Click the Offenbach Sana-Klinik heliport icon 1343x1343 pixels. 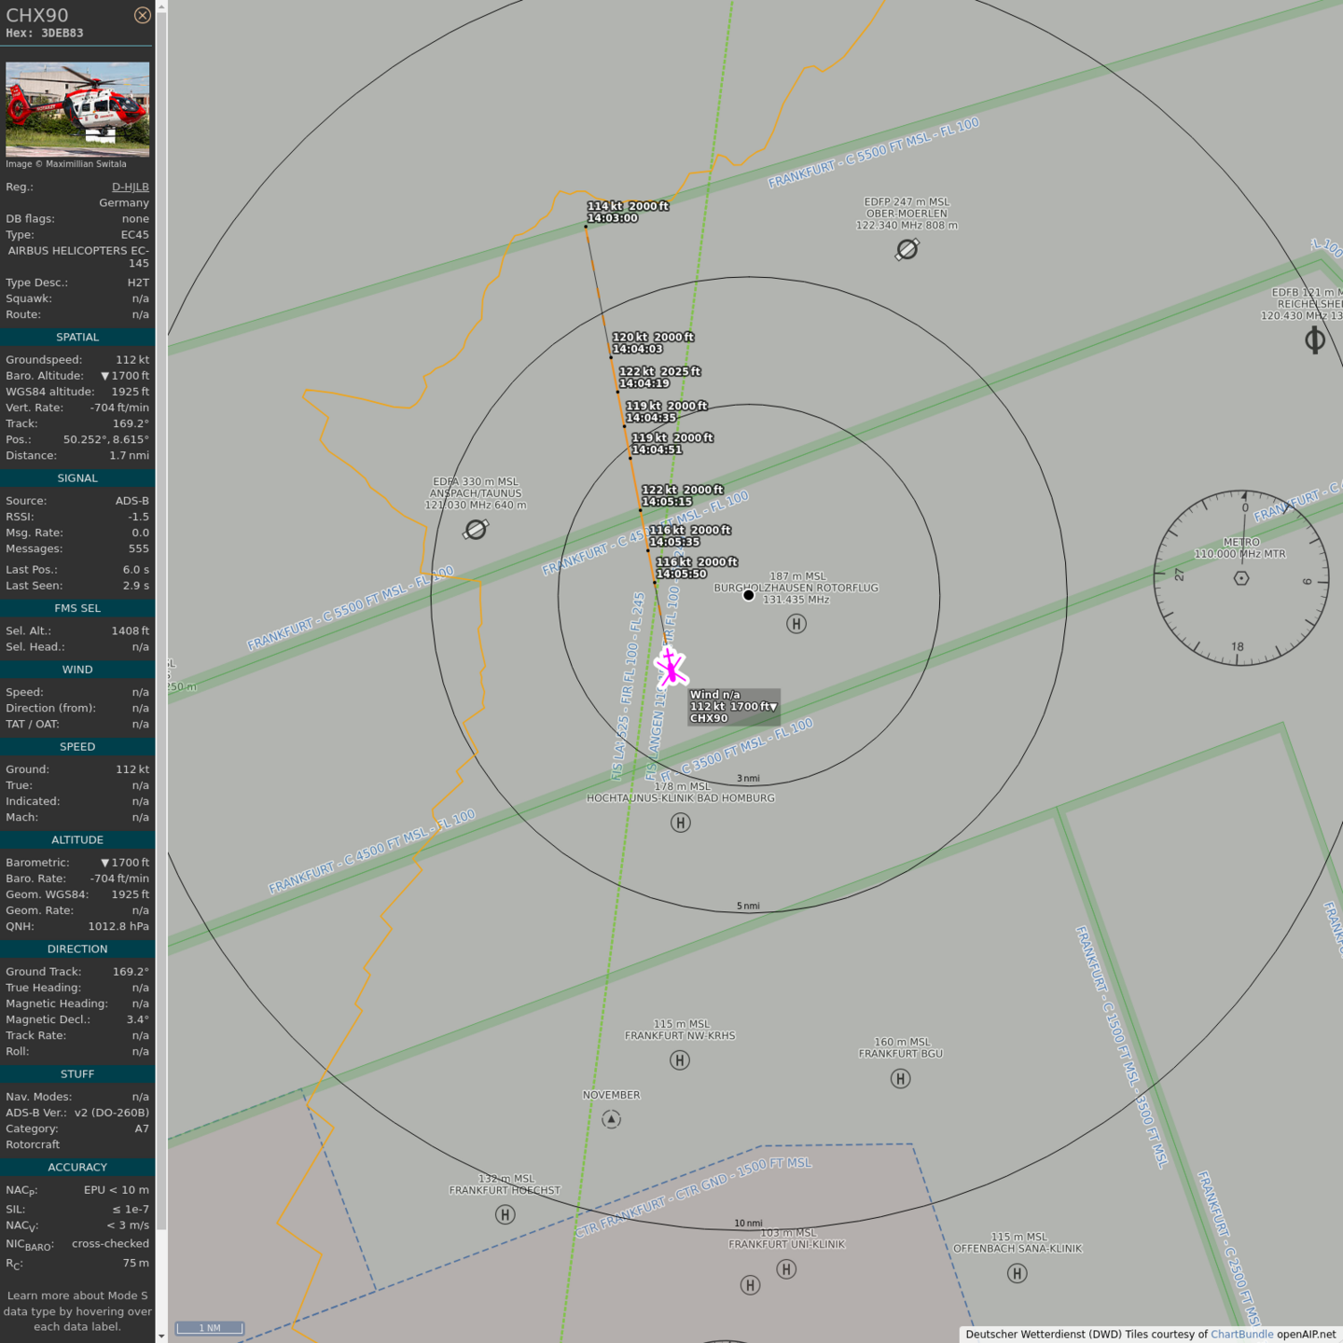(1018, 1273)
